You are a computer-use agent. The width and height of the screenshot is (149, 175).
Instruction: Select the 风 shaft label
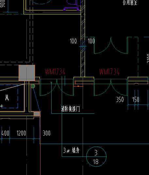coord(7,97)
